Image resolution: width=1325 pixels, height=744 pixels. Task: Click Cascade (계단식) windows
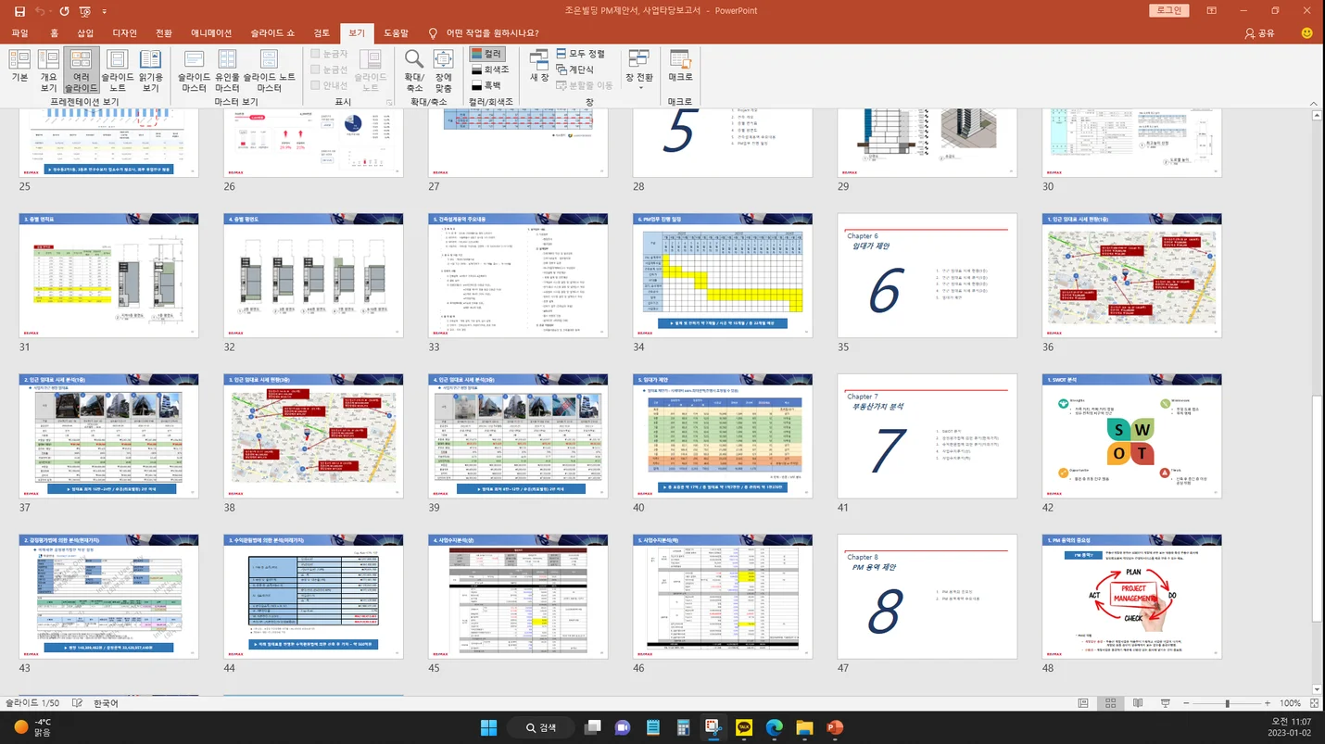pos(575,69)
